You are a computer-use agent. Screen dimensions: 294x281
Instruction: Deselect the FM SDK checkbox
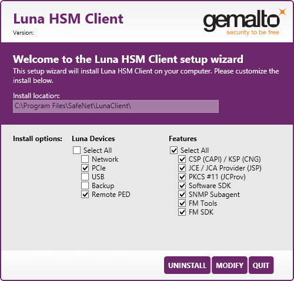(182, 212)
